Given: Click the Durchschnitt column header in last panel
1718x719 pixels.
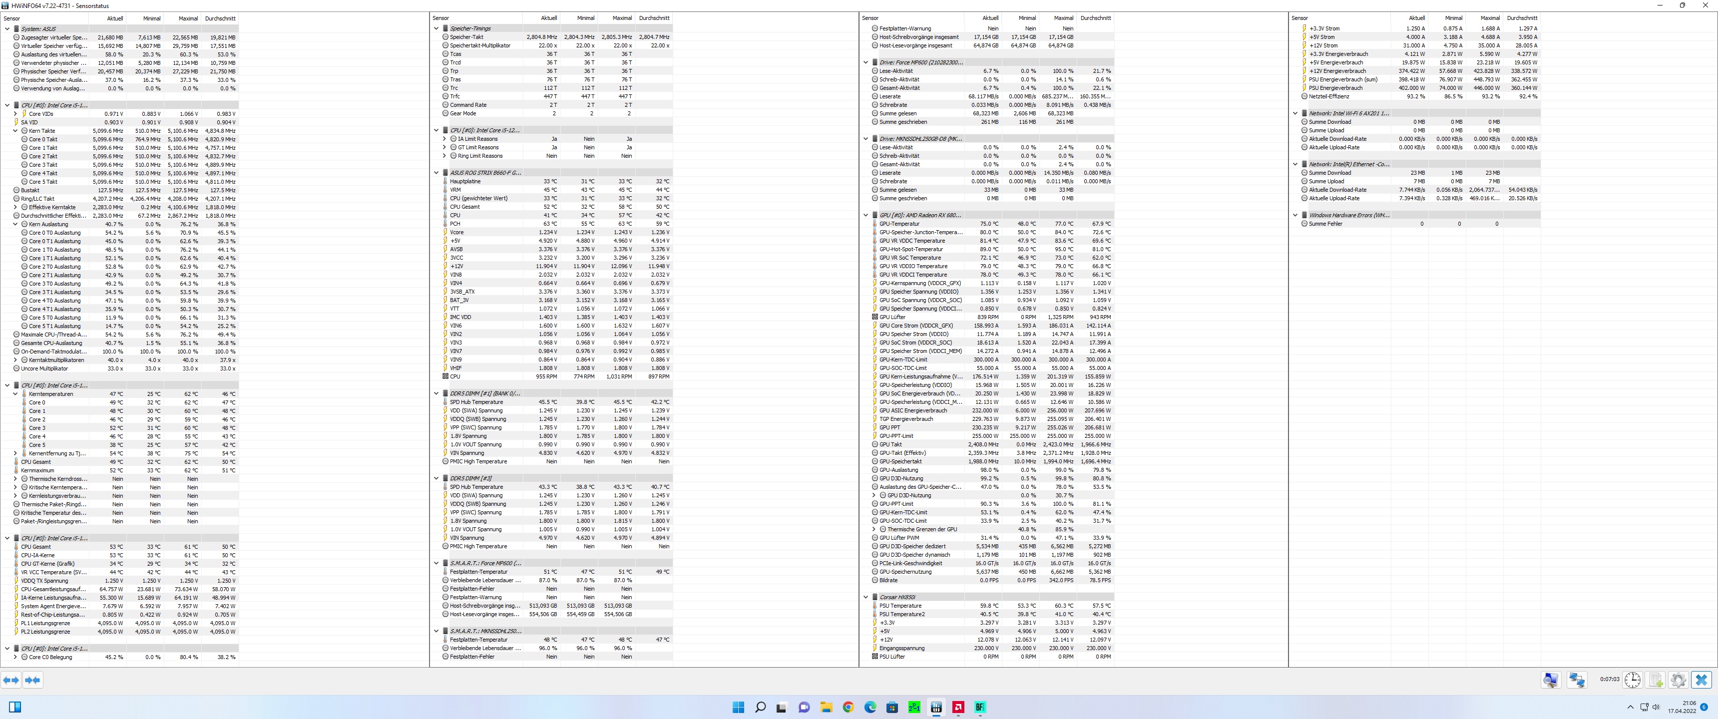Looking at the screenshot, I should coord(1522,18).
